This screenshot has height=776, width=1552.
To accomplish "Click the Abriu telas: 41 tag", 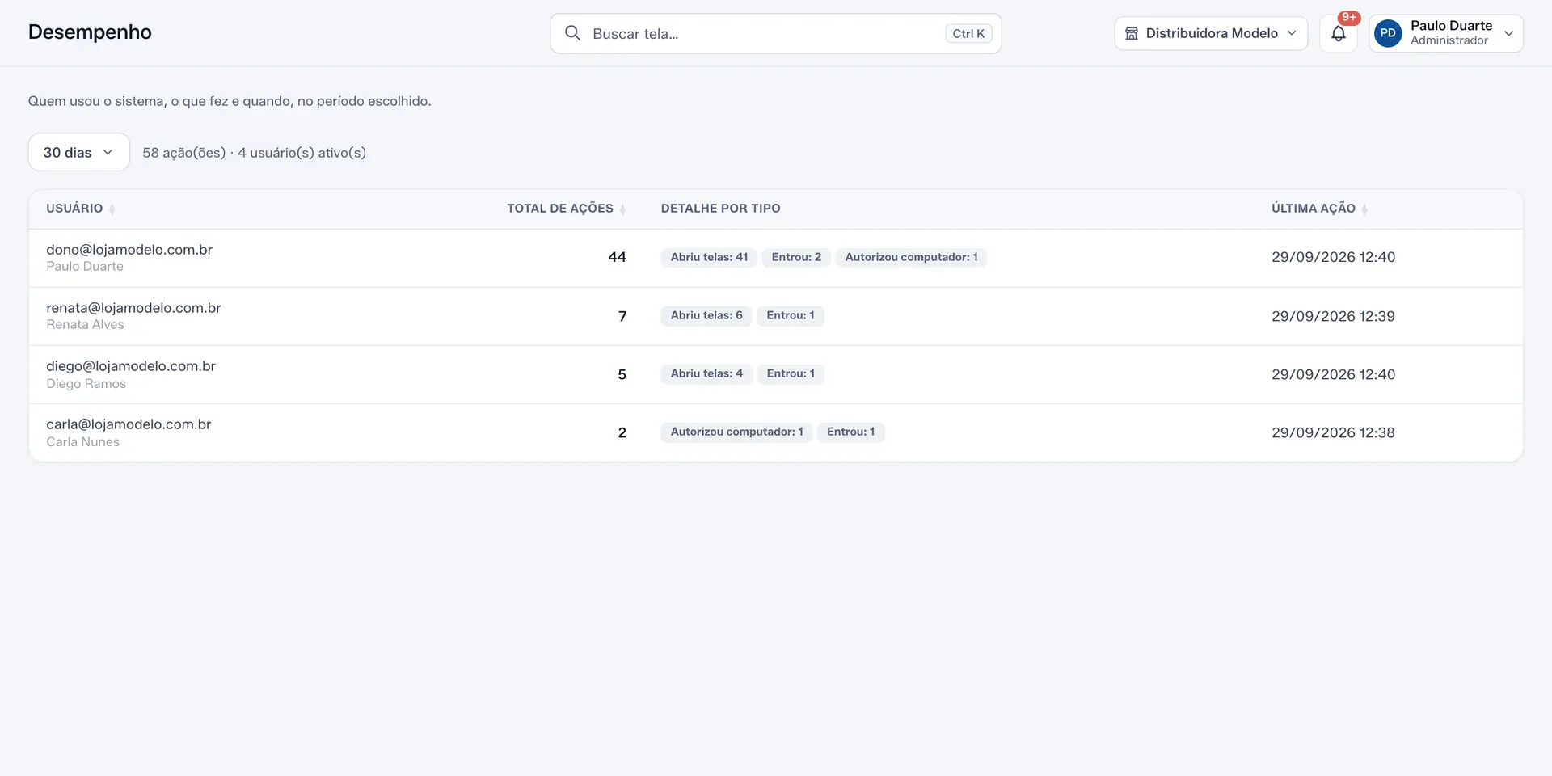I will tap(709, 257).
